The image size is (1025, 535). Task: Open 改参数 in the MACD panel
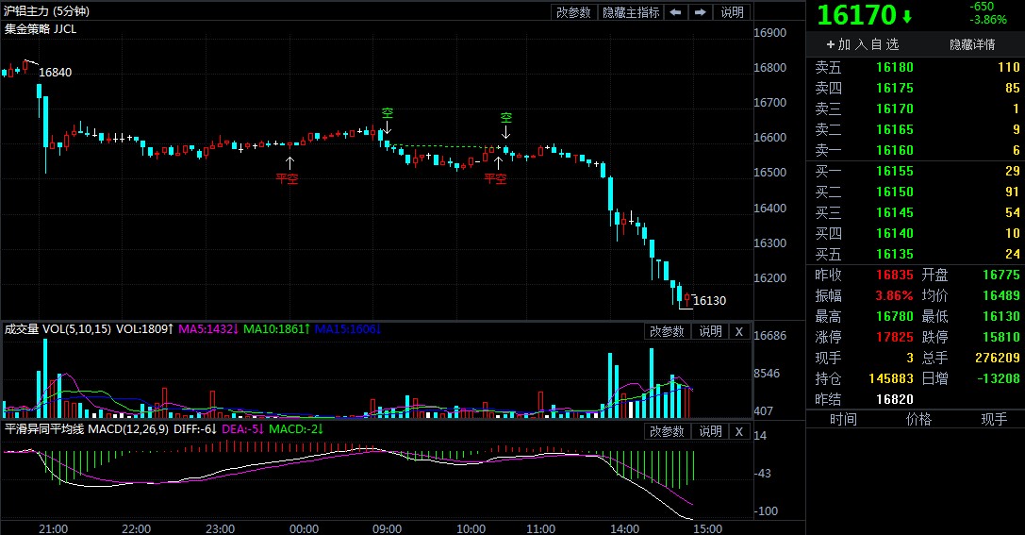pos(667,431)
